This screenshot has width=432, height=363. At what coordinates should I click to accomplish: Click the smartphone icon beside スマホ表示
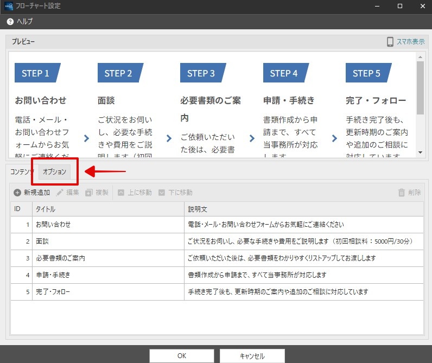coord(390,42)
